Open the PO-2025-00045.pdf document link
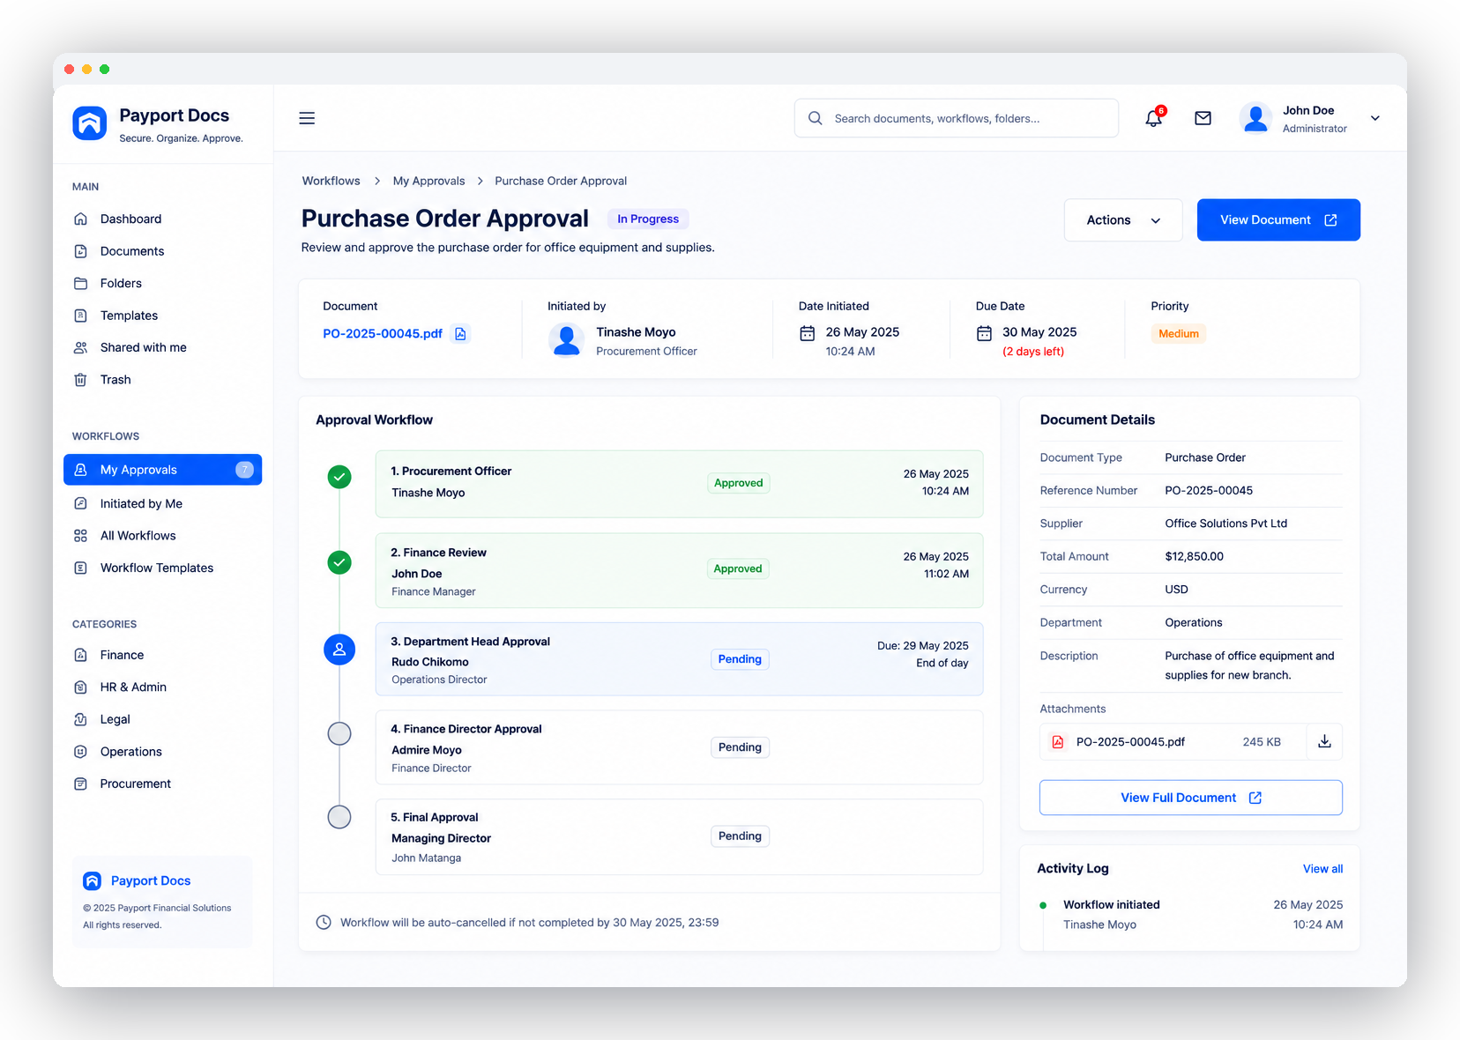Viewport: 1460px width, 1040px height. point(383,334)
